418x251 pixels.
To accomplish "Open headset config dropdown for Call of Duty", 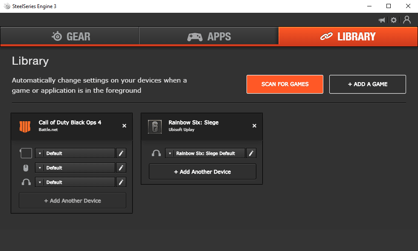I will tap(75, 182).
